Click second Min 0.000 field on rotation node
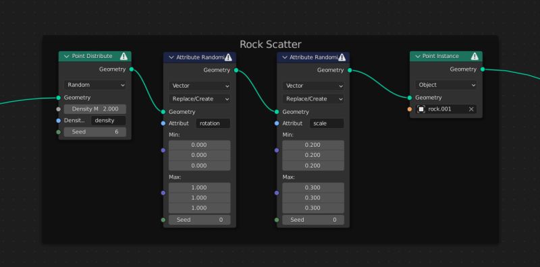Viewport: 540px width, 267px height. click(x=199, y=156)
